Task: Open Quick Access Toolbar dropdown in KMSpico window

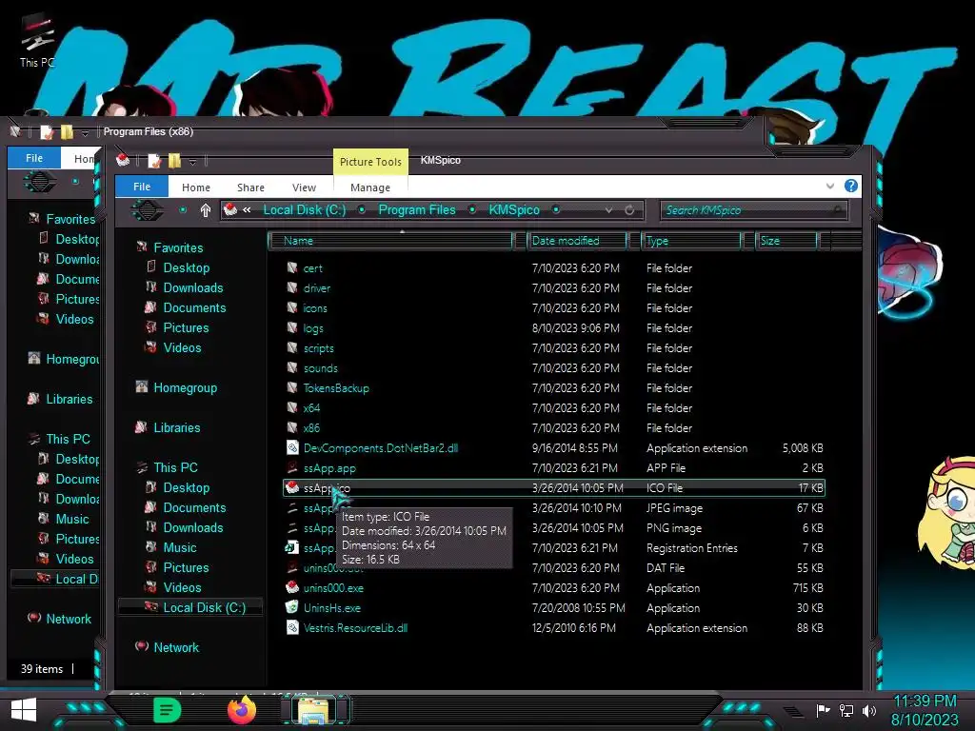Action: 192,162
